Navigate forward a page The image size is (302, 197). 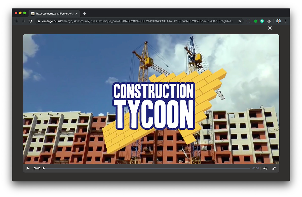(23, 21)
